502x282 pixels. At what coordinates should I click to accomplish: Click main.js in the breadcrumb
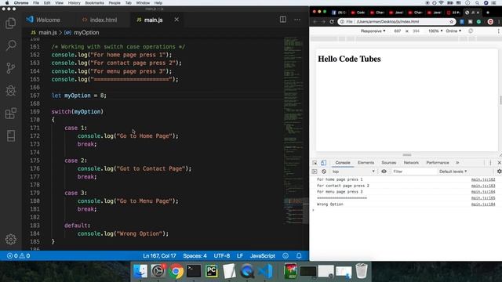pyautogui.click(x=47, y=33)
